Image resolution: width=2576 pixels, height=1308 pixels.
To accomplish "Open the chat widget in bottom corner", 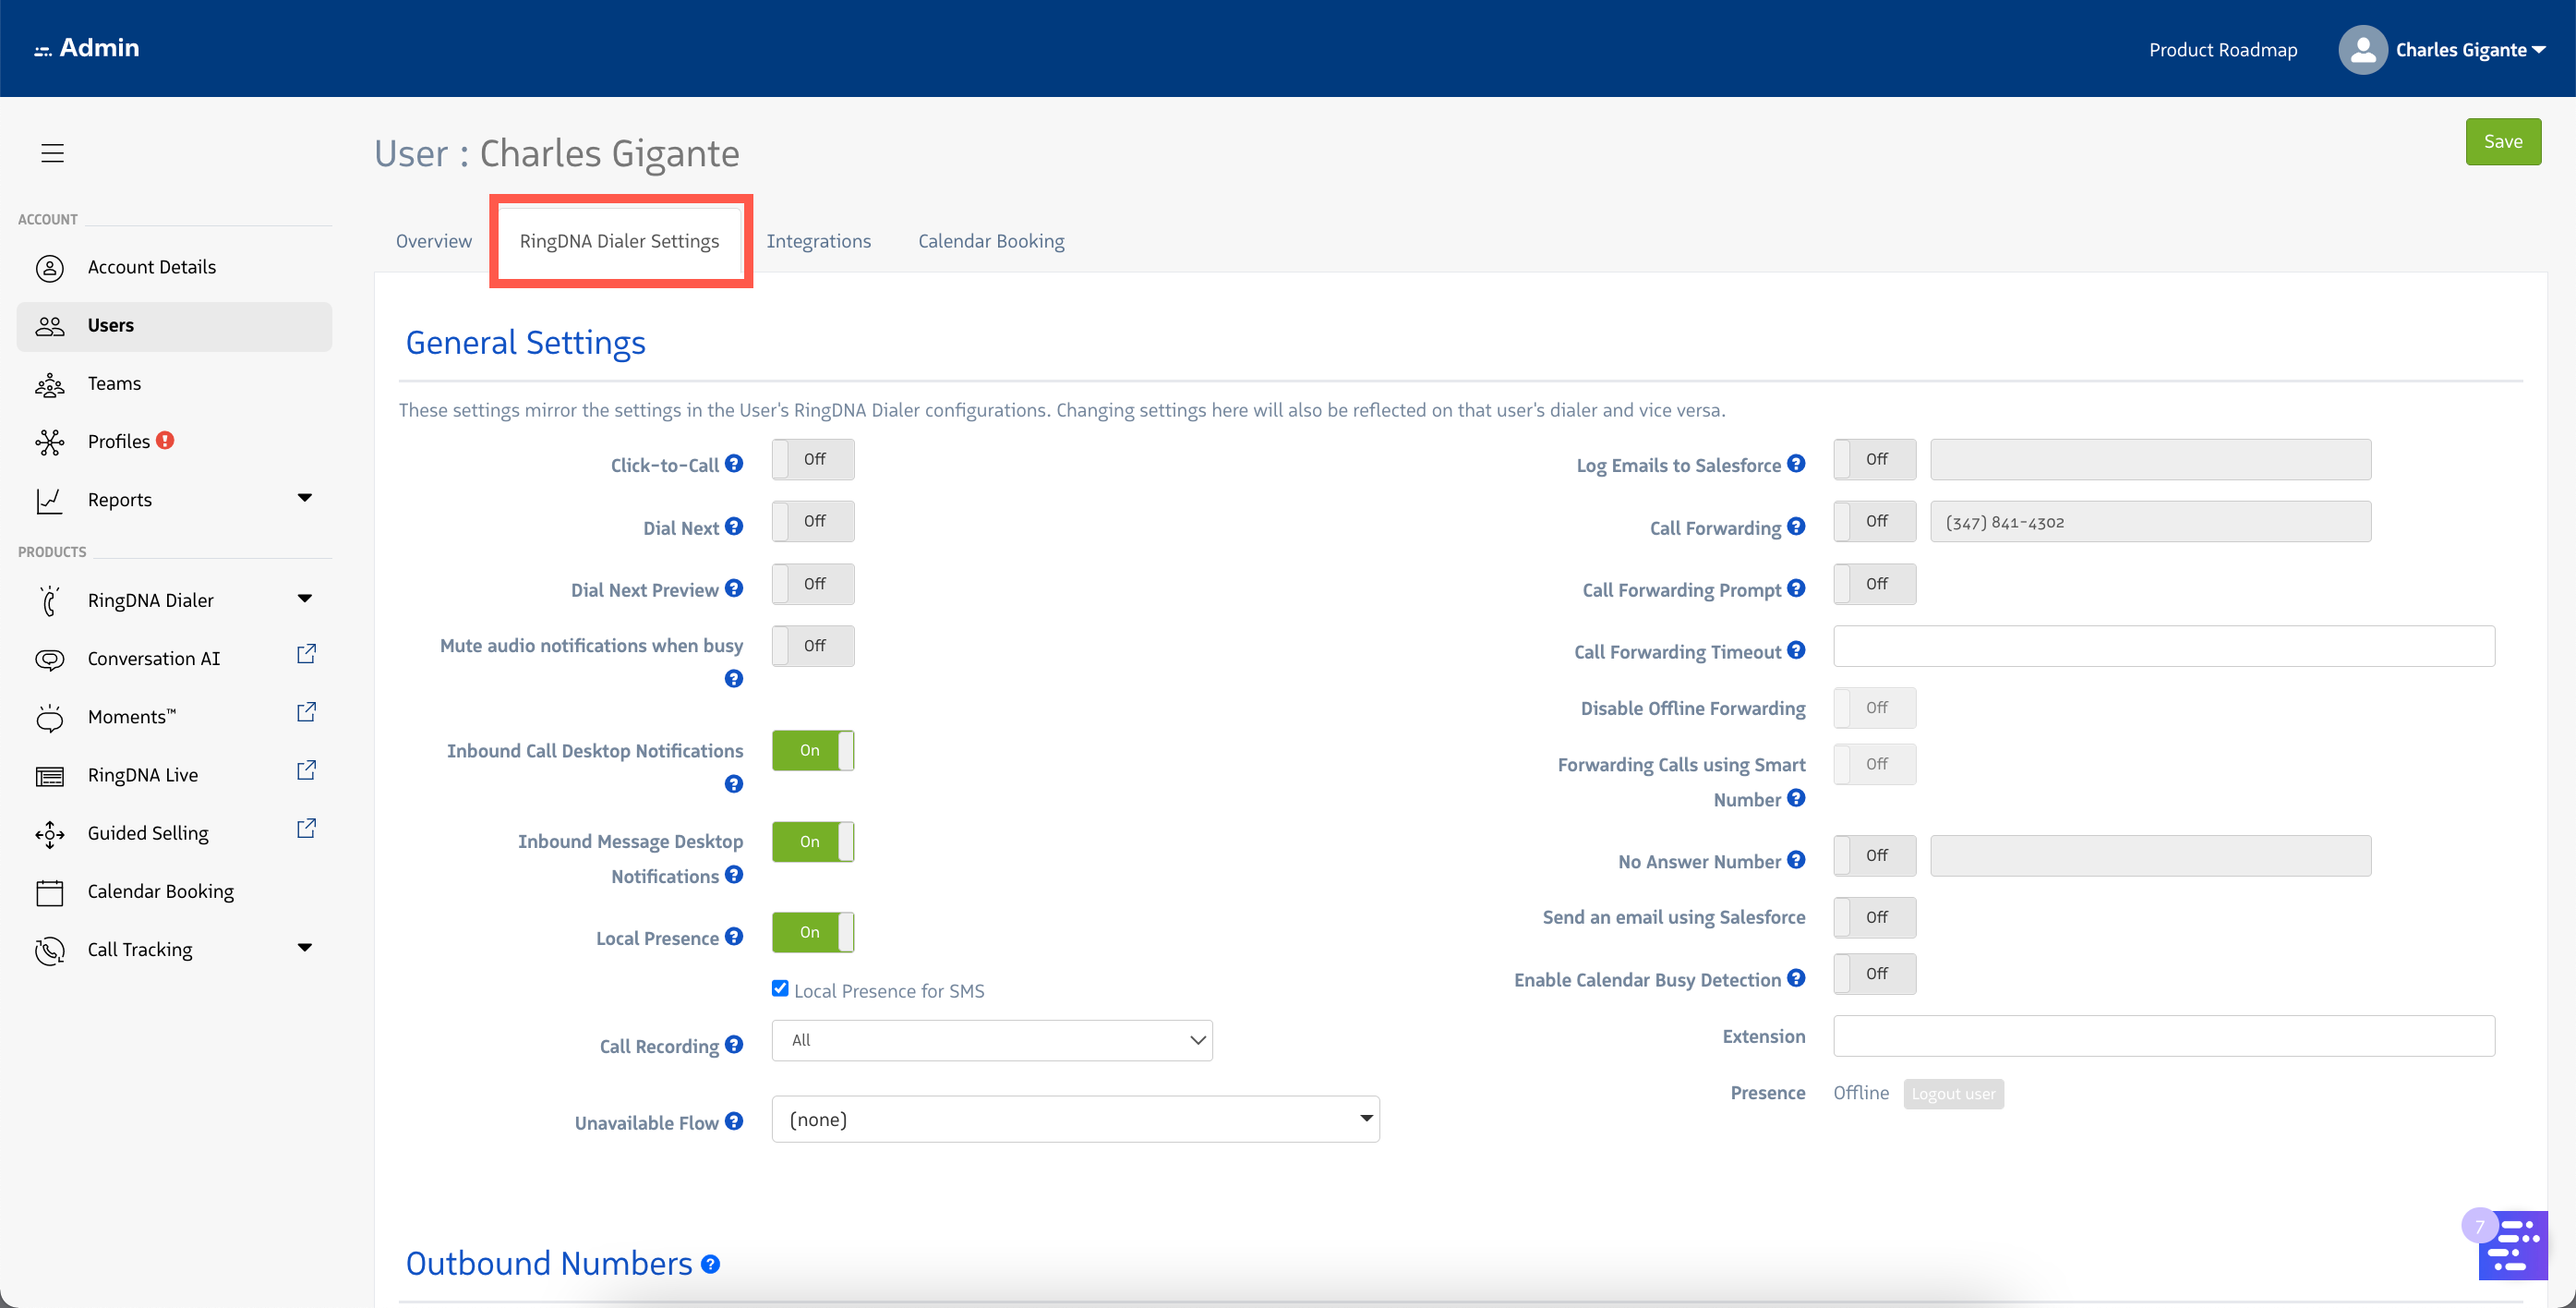I will click(2512, 1245).
